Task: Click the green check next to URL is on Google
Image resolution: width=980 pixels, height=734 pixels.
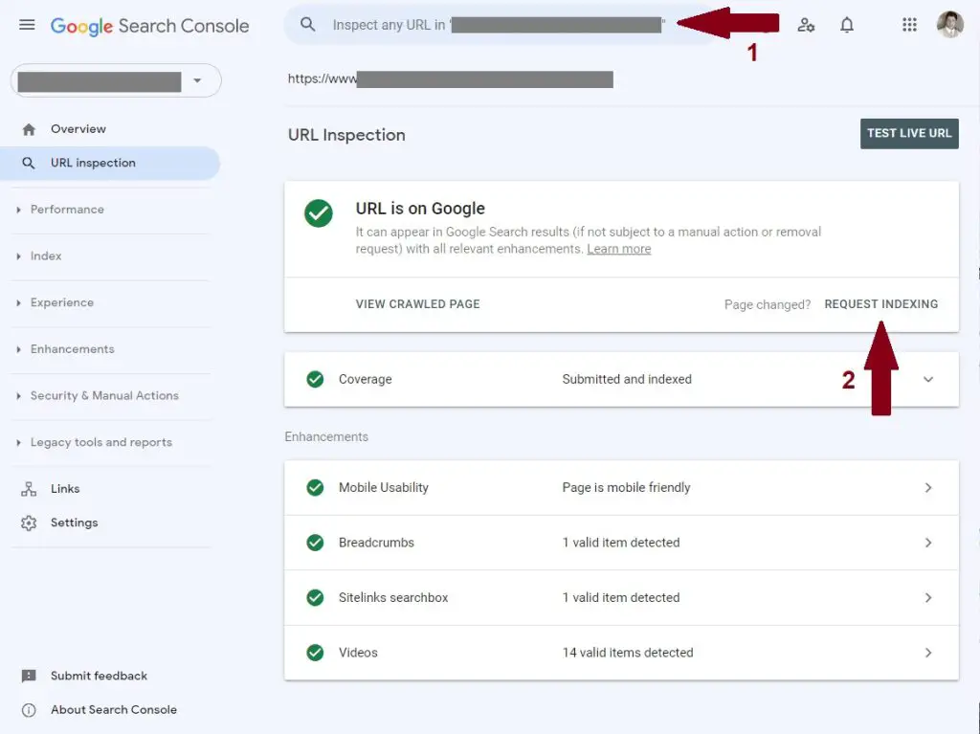Action: (x=319, y=213)
